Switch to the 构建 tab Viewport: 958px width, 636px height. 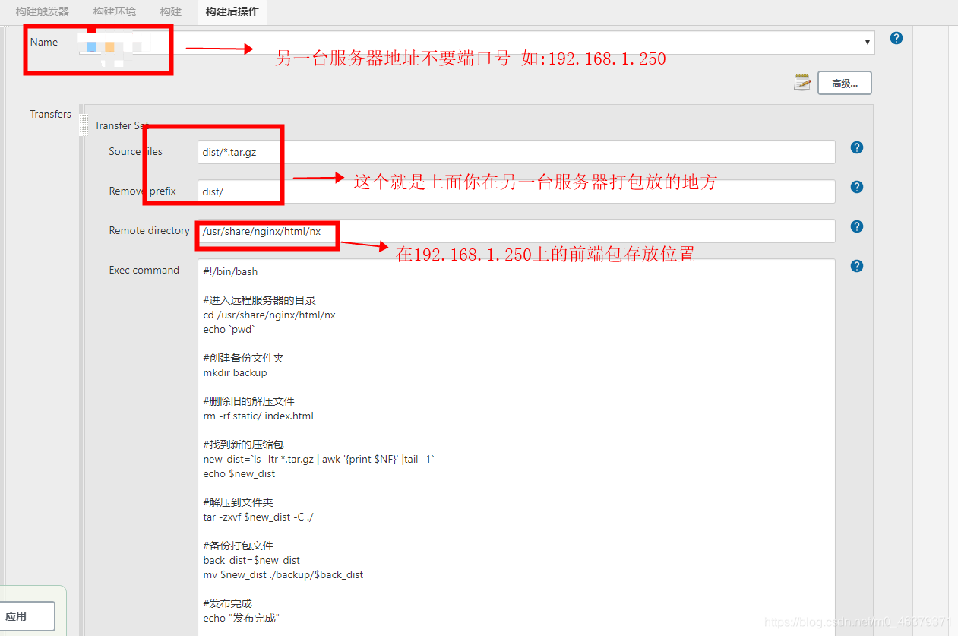(x=171, y=11)
